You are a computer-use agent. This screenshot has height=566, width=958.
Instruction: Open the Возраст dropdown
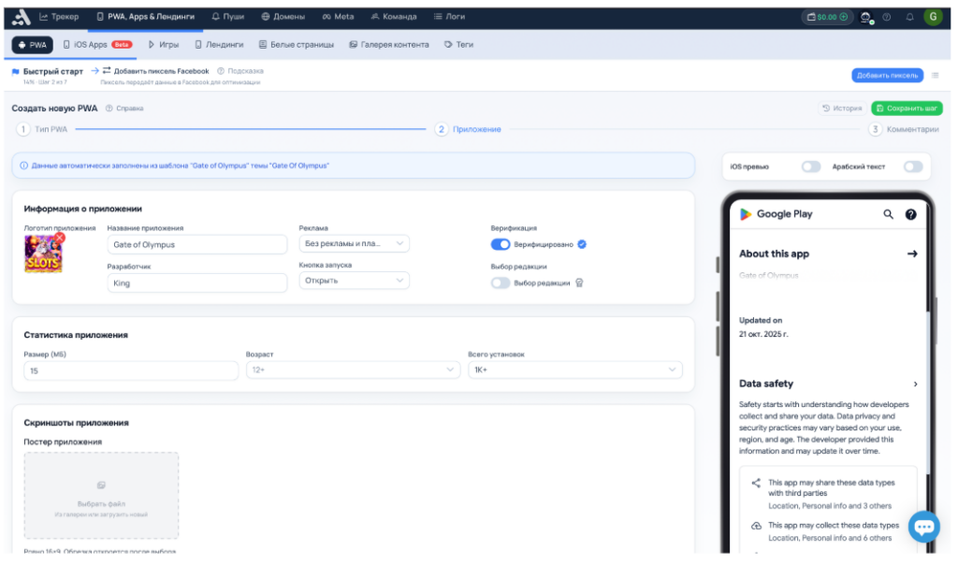353,370
